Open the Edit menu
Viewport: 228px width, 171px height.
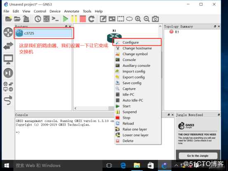click(16, 11)
